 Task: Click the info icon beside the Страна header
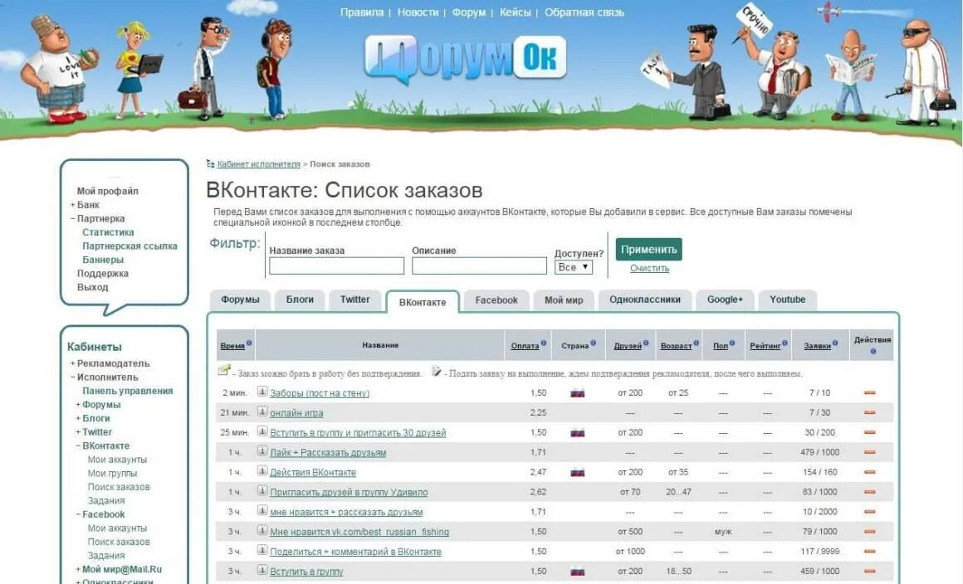tap(594, 343)
